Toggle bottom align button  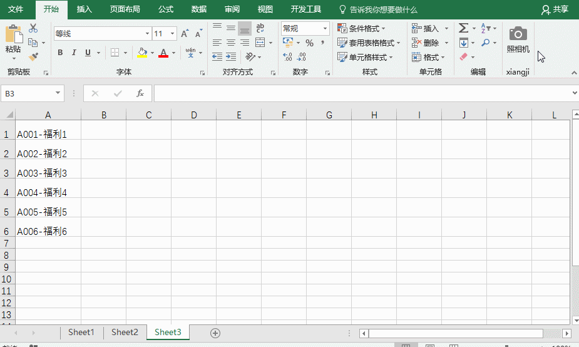click(x=245, y=28)
